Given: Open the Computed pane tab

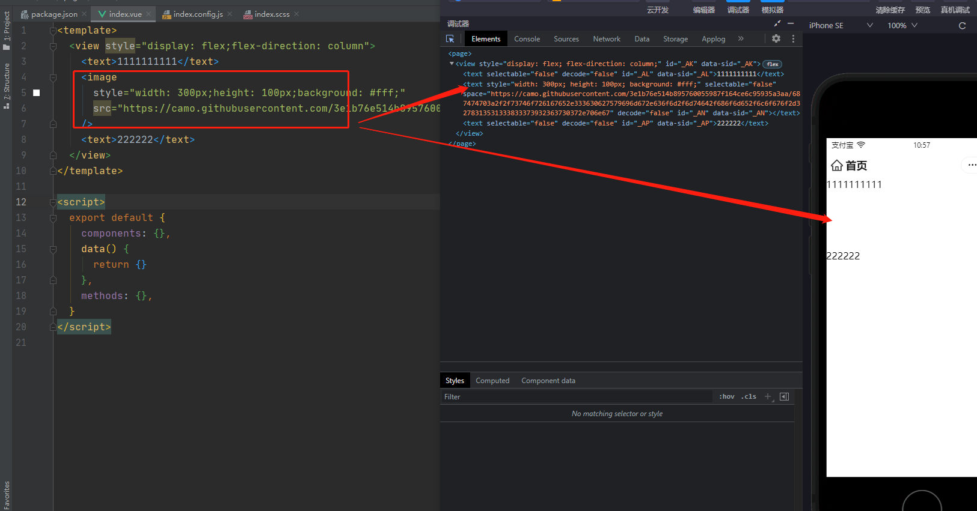Looking at the screenshot, I should pyautogui.click(x=492, y=381).
